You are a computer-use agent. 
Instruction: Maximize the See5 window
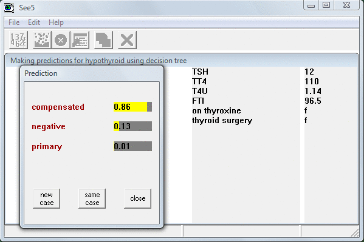point(326,5)
